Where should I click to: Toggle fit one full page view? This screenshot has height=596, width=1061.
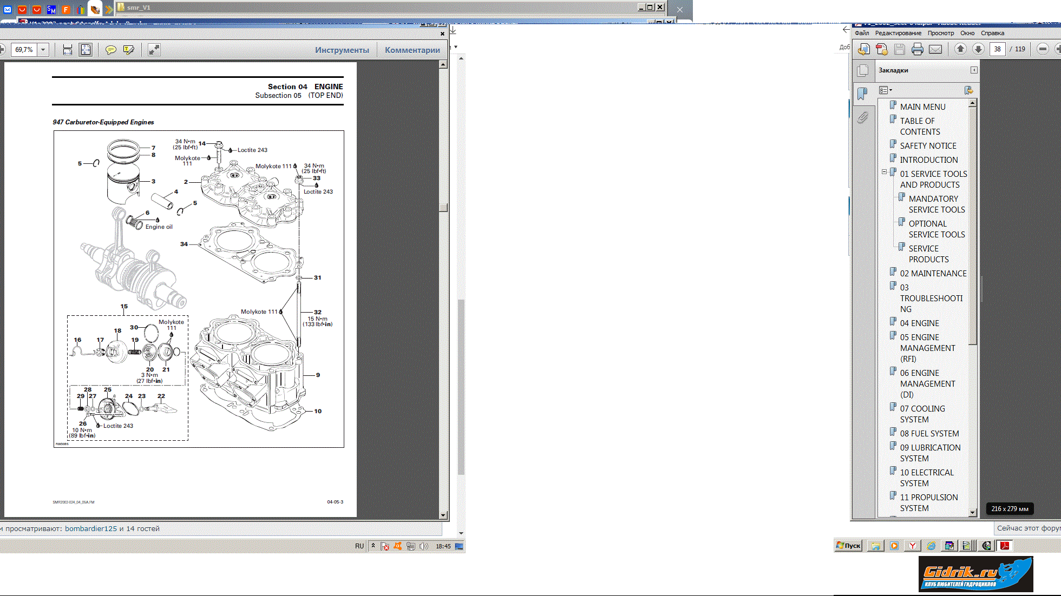(x=86, y=50)
